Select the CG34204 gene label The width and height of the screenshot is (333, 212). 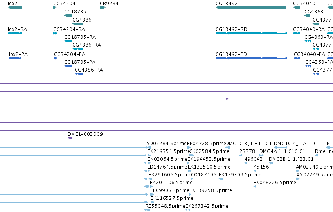pos(64,4)
